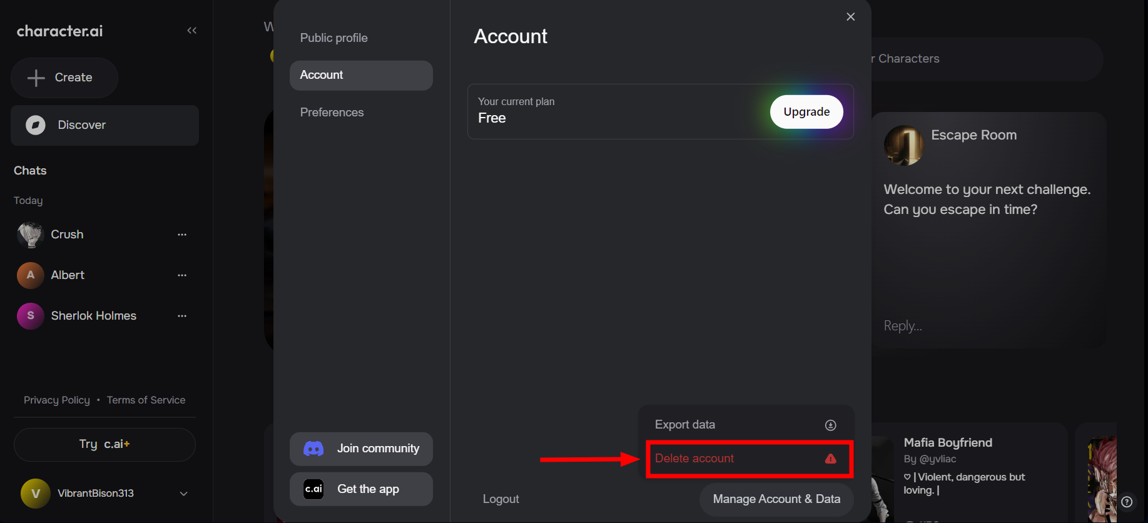Open options menu for Albert chat
1148x523 pixels.
click(x=182, y=275)
